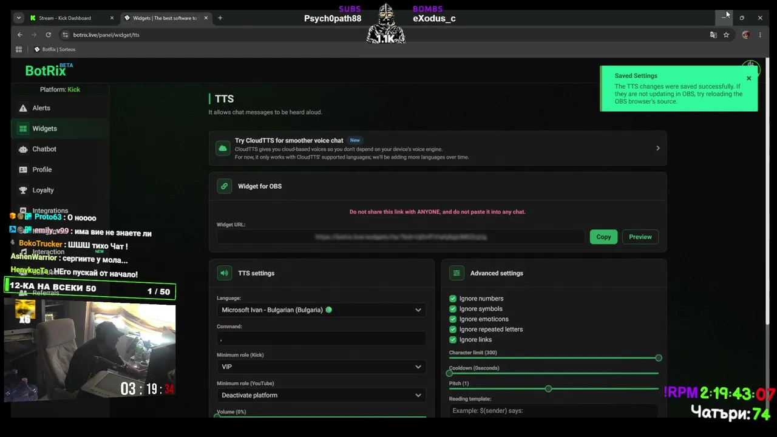Click the Profile card icon

click(x=23, y=170)
